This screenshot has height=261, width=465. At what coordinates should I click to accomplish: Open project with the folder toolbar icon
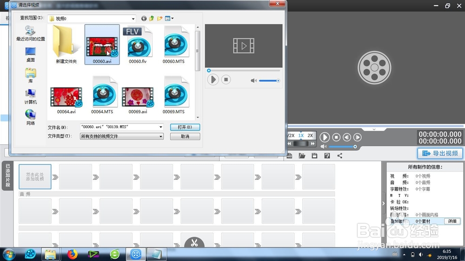pyautogui.click(x=302, y=156)
